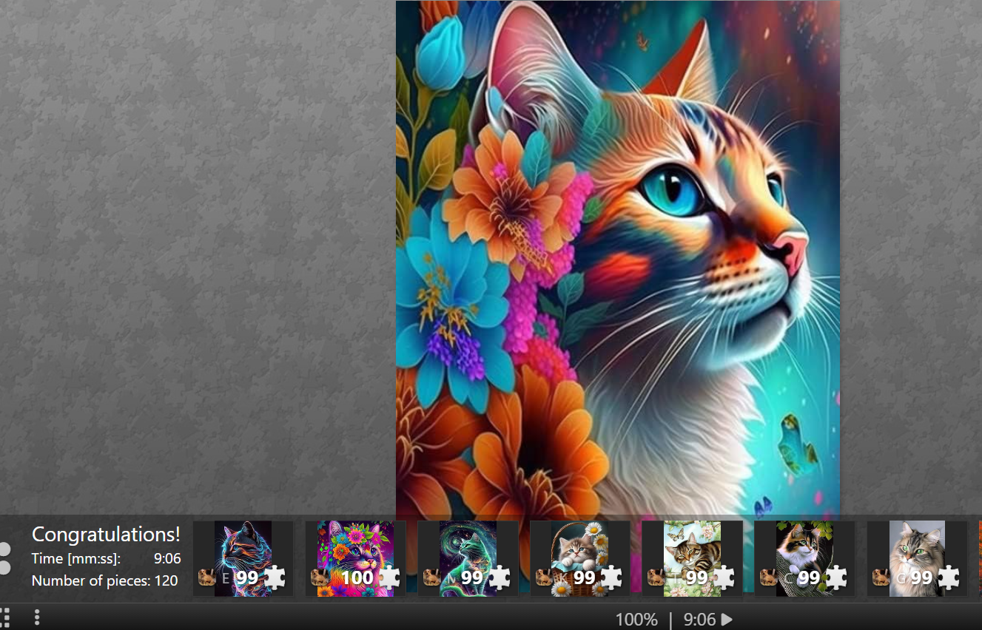Click puzzle piece icon on 100-piece thumbnail
The height and width of the screenshot is (630, 982).
coord(389,577)
